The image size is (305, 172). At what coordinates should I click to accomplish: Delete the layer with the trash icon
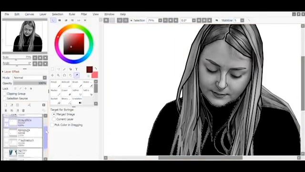[23, 110]
